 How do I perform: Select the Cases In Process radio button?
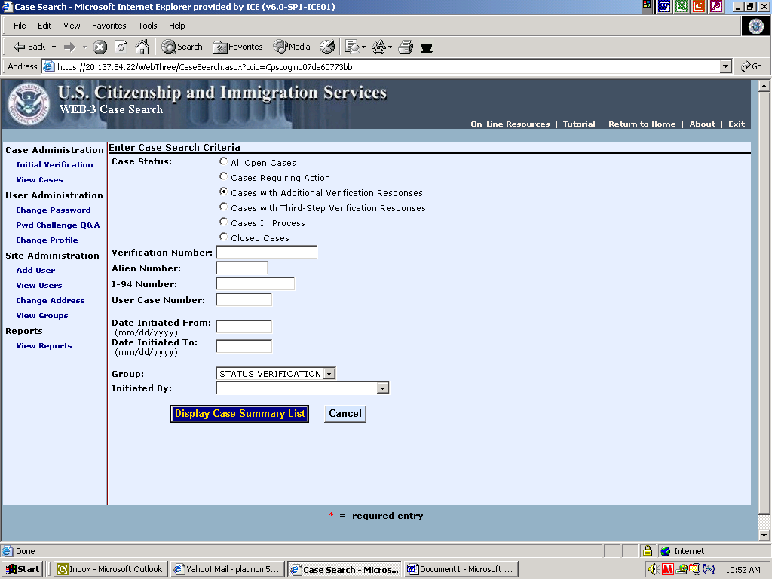(223, 222)
